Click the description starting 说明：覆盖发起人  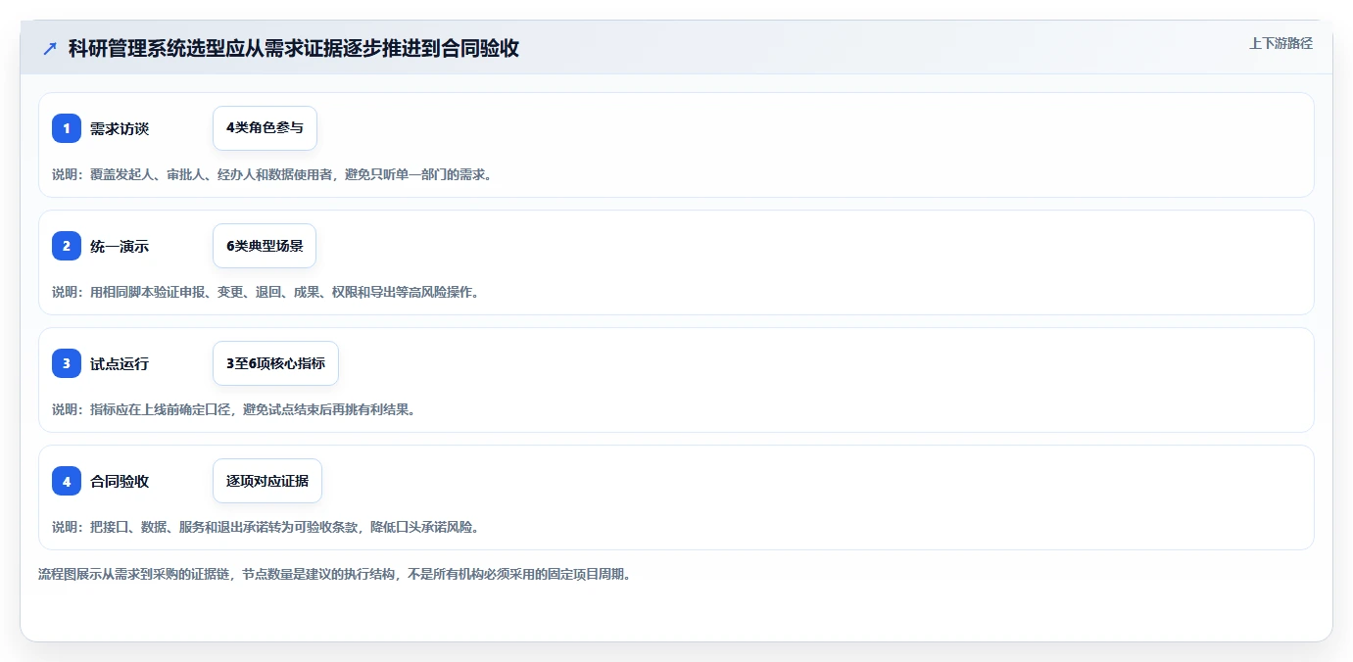pyautogui.click(x=271, y=174)
